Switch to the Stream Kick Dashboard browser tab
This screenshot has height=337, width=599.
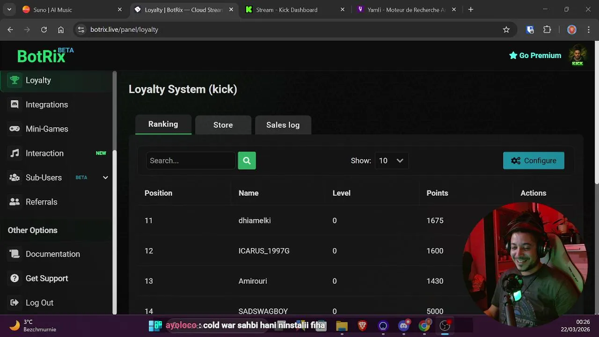[295, 9]
